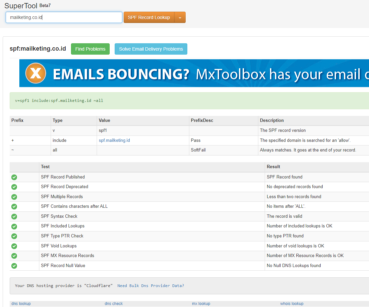Screen dimensions: 369x307
Task: Switch to dns lookup tab
Action: tap(21, 304)
